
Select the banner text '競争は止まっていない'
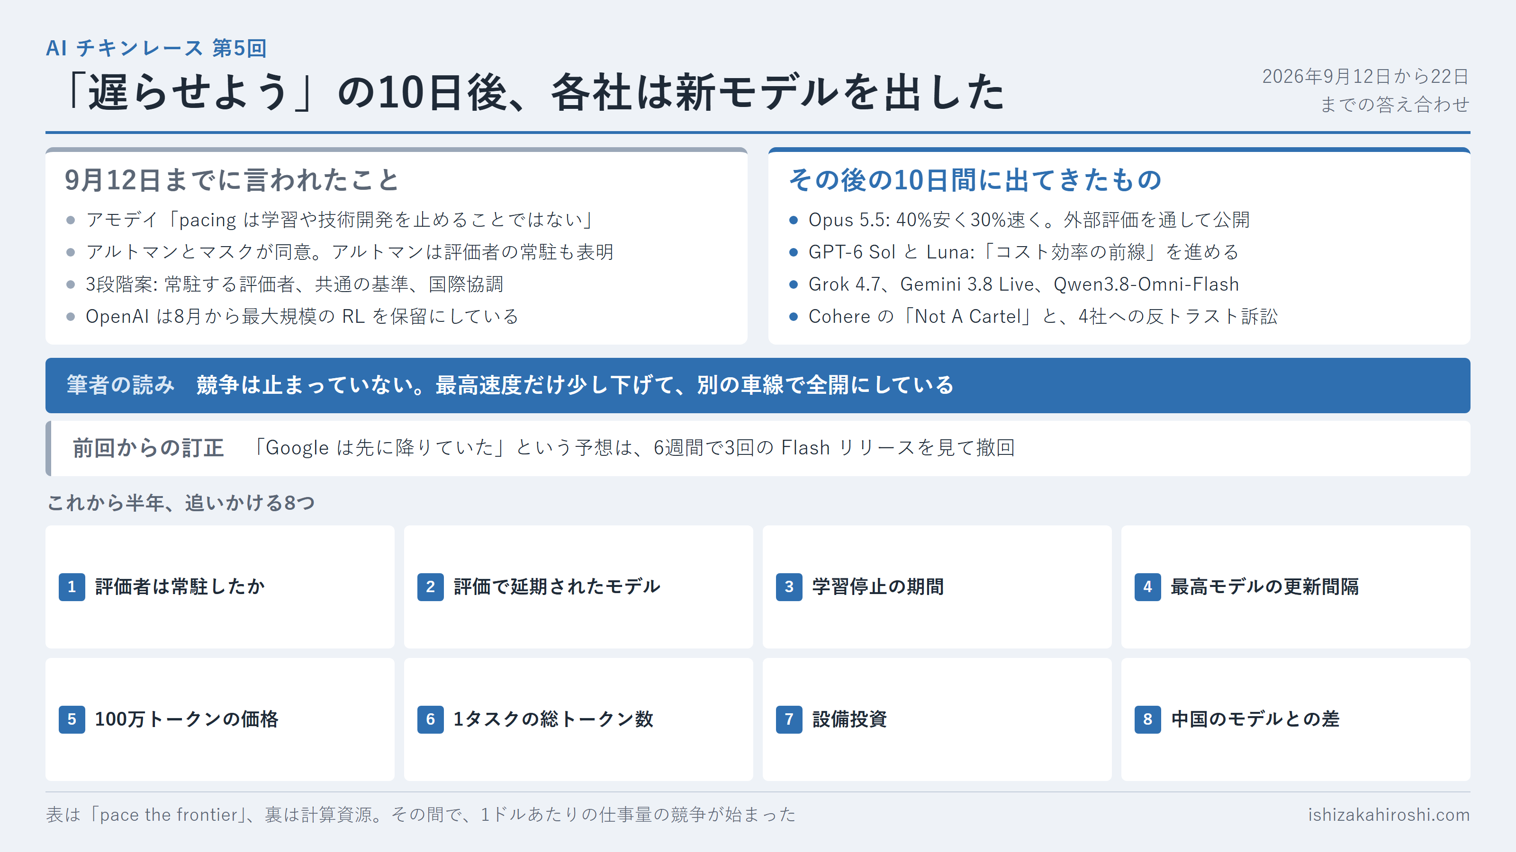(x=575, y=385)
